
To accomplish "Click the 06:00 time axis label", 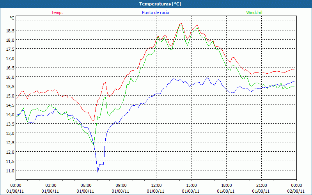I will pyautogui.click(x=86, y=186).
